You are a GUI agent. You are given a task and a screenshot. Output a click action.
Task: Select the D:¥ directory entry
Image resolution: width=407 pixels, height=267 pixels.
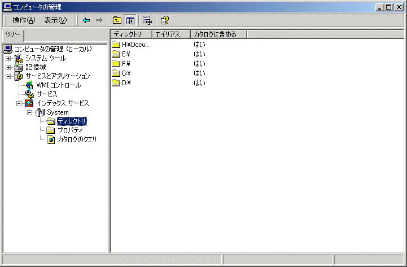126,83
